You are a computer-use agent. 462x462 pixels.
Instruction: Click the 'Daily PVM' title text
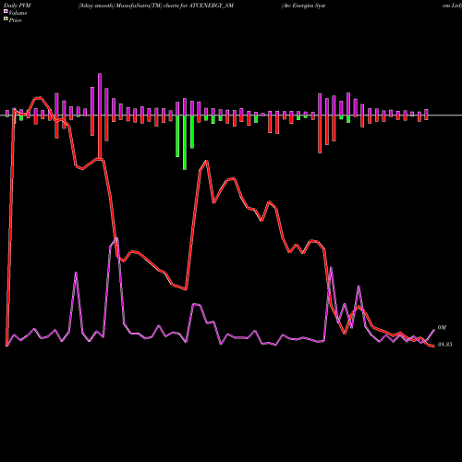click(18, 6)
